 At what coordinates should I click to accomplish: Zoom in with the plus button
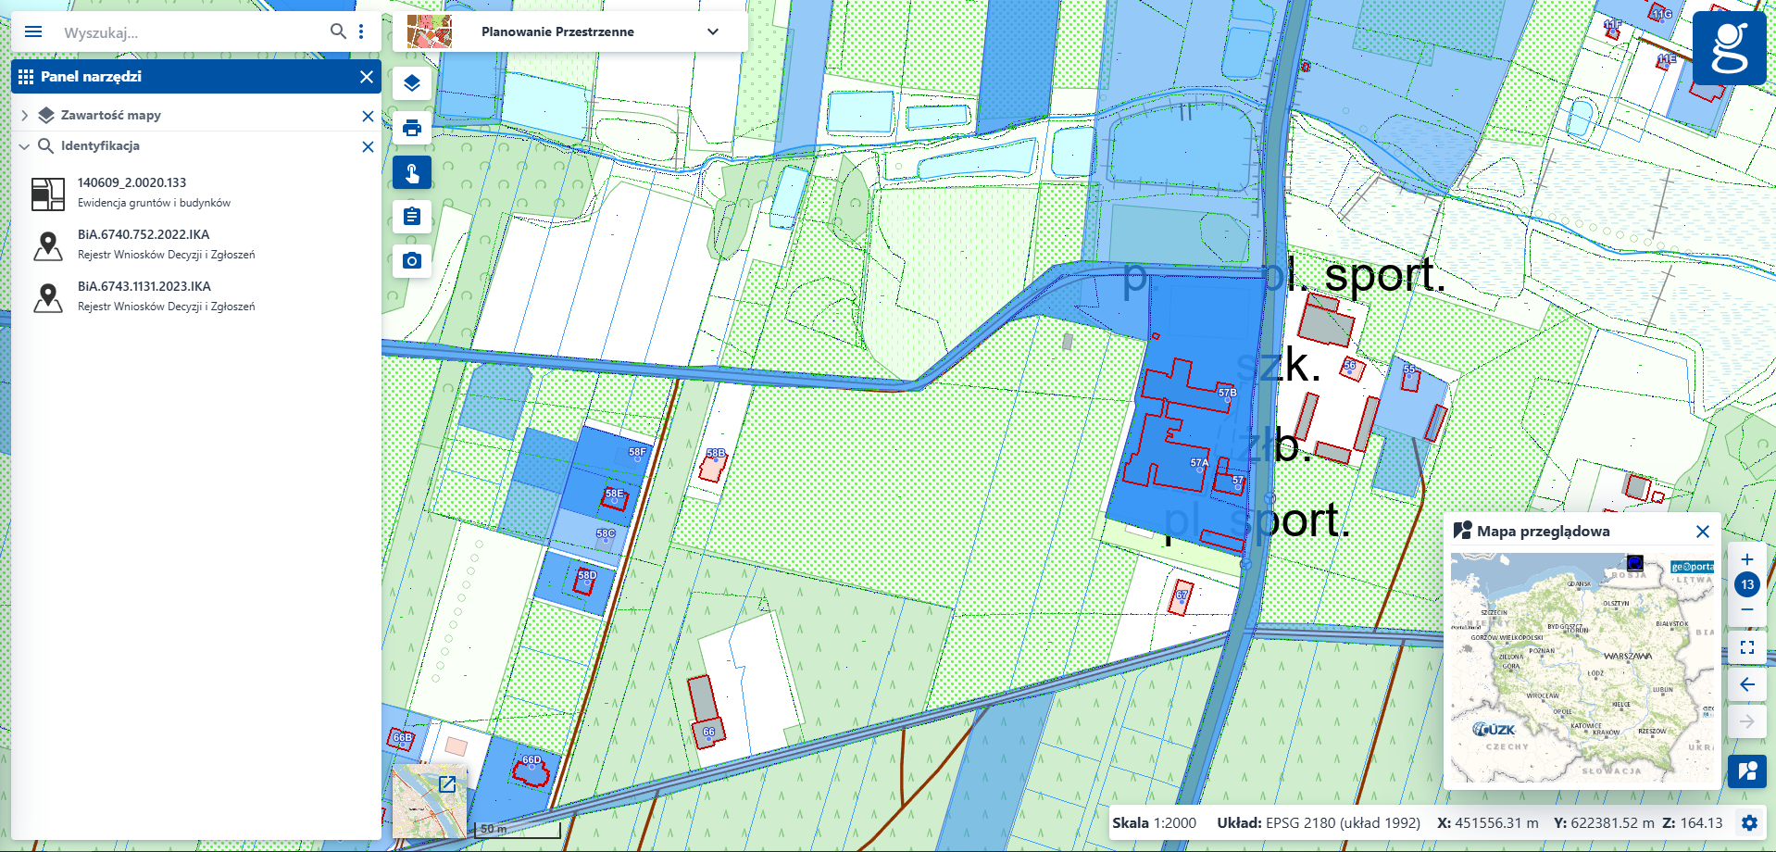1747,559
